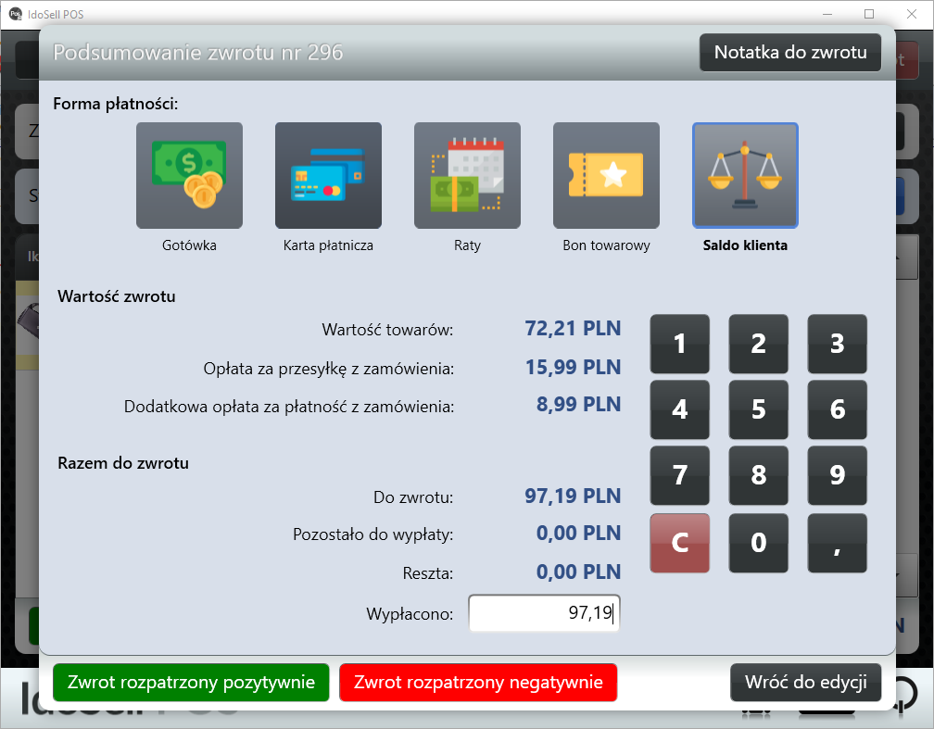Image resolution: width=934 pixels, height=729 pixels.
Task: Click the Podsumowanie zwrotu nr 296 title
Action: pyautogui.click(x=197, y=53)
